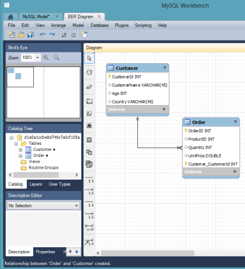This screenshot has height=269, width=245.
Task: Open the Arrange menu
Action: tap(58, 25)
